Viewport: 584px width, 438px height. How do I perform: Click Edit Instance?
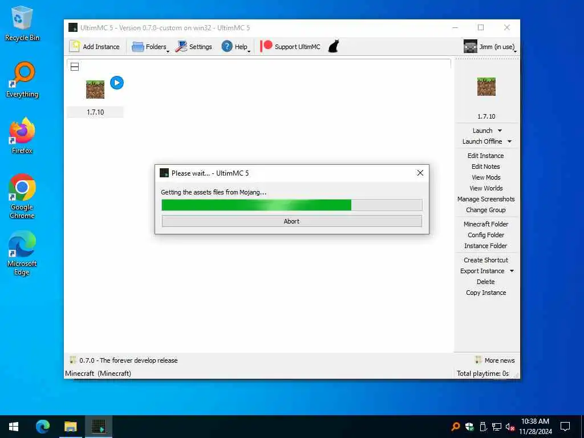click(486, 156)
